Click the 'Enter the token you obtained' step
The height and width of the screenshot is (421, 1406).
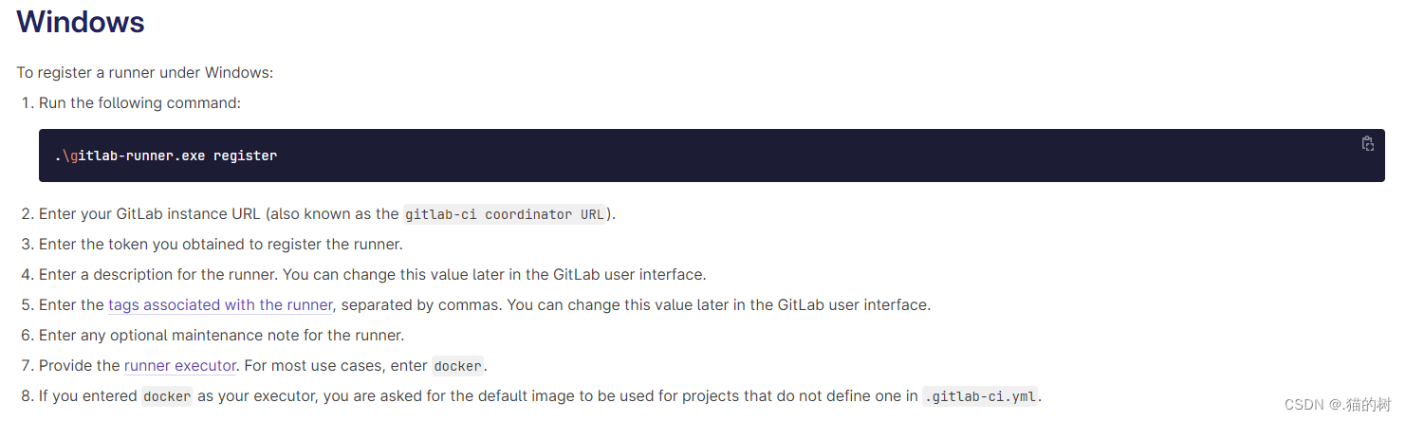pyautogui.click(x=221, y=245)
